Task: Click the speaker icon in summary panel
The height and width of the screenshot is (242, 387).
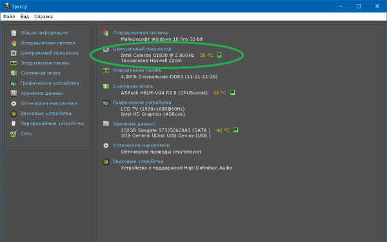Action: [106, 162]
